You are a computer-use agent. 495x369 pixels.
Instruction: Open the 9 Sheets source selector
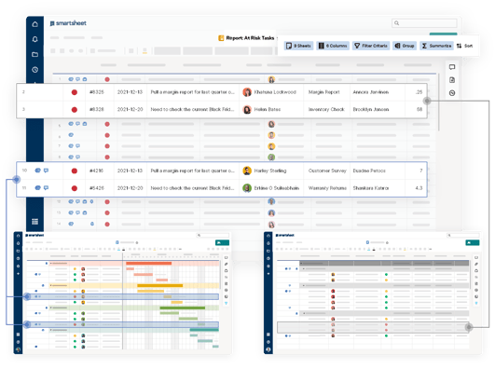coord(298,46)
